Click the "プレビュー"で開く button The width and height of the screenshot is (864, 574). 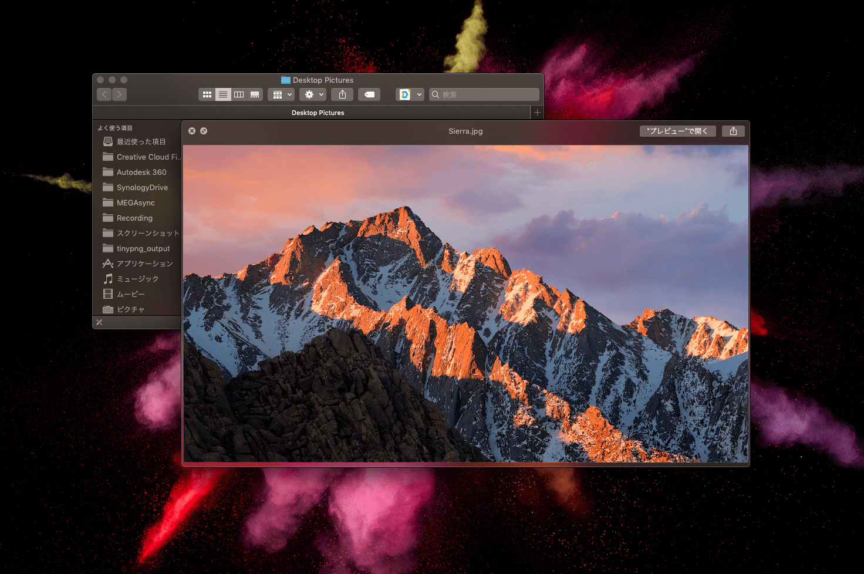(677, 131)
